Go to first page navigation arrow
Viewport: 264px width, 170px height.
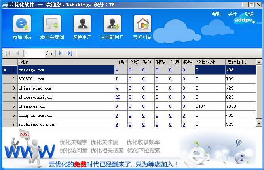coord(8,53)
